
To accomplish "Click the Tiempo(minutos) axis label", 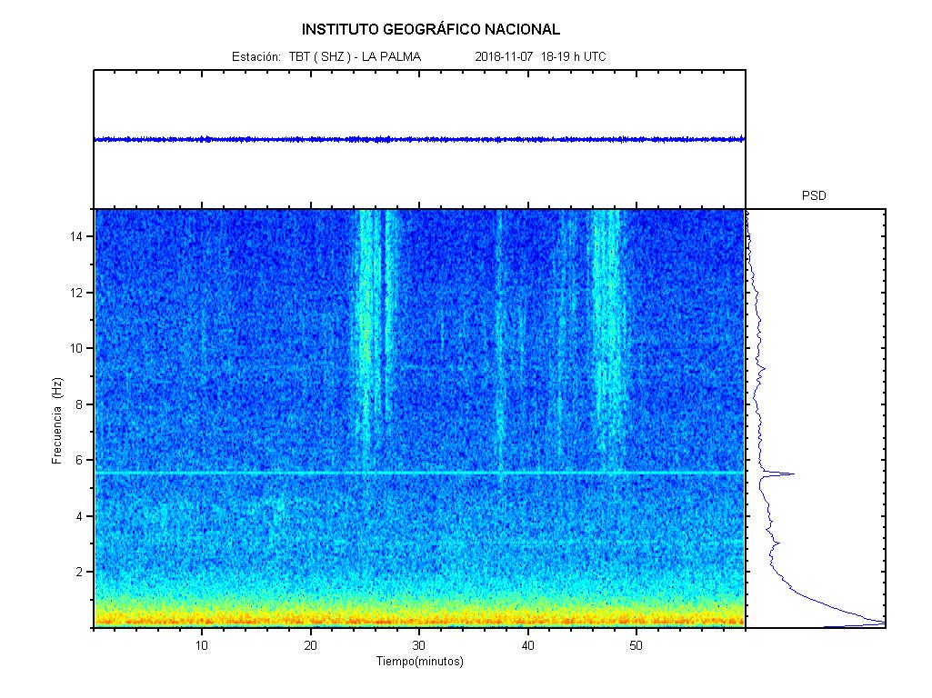I will 419,662.
